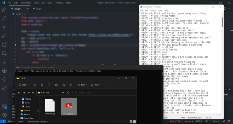Image resolution: width=233 pixels, height=124 pixels.
Task: Expand the Network tree node
Action: point(19,114)
